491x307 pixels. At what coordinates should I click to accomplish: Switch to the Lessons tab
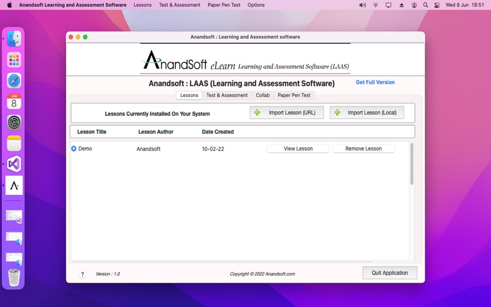coord(189,95)
